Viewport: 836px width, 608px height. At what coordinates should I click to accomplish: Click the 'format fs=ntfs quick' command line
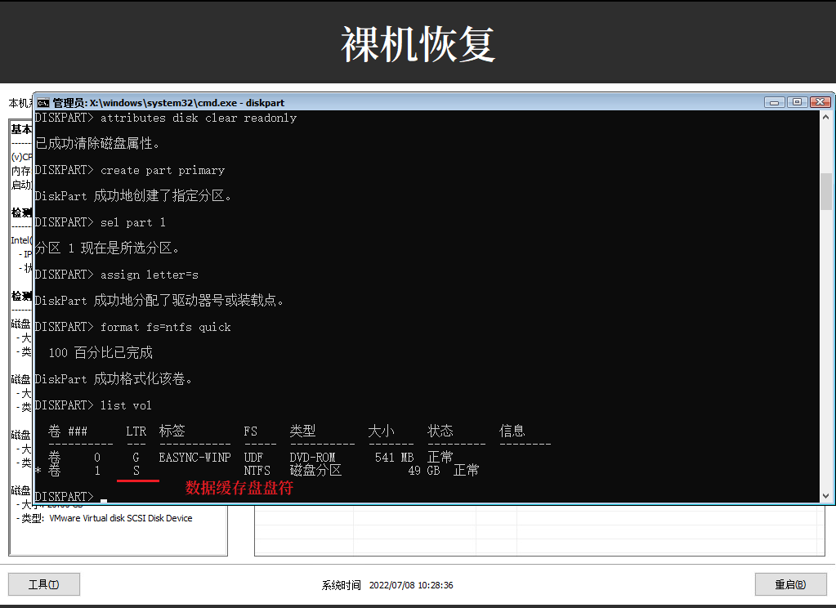point(165,327)
